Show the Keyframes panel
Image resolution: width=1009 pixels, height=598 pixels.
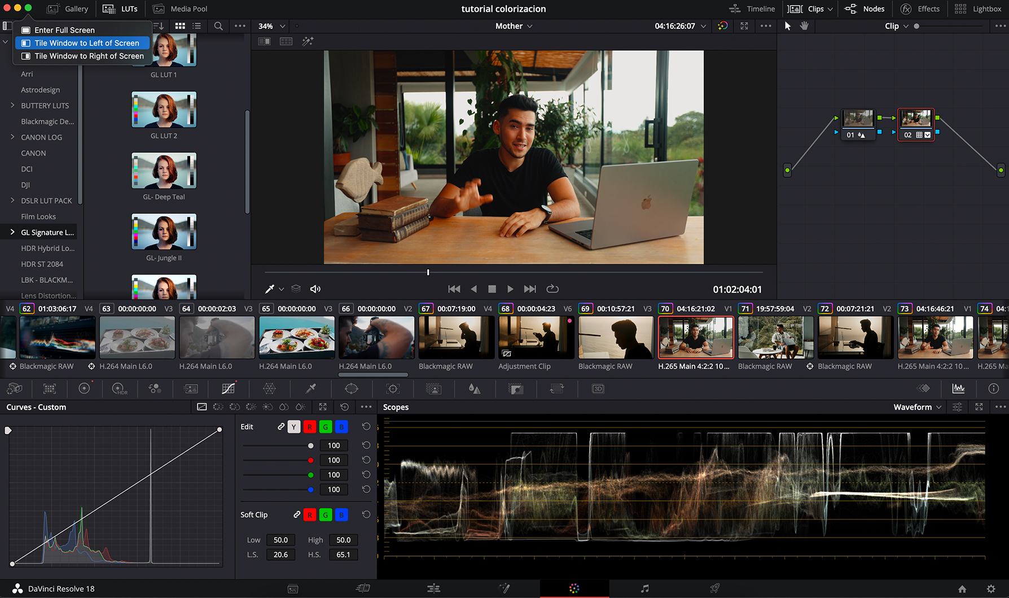923,389
